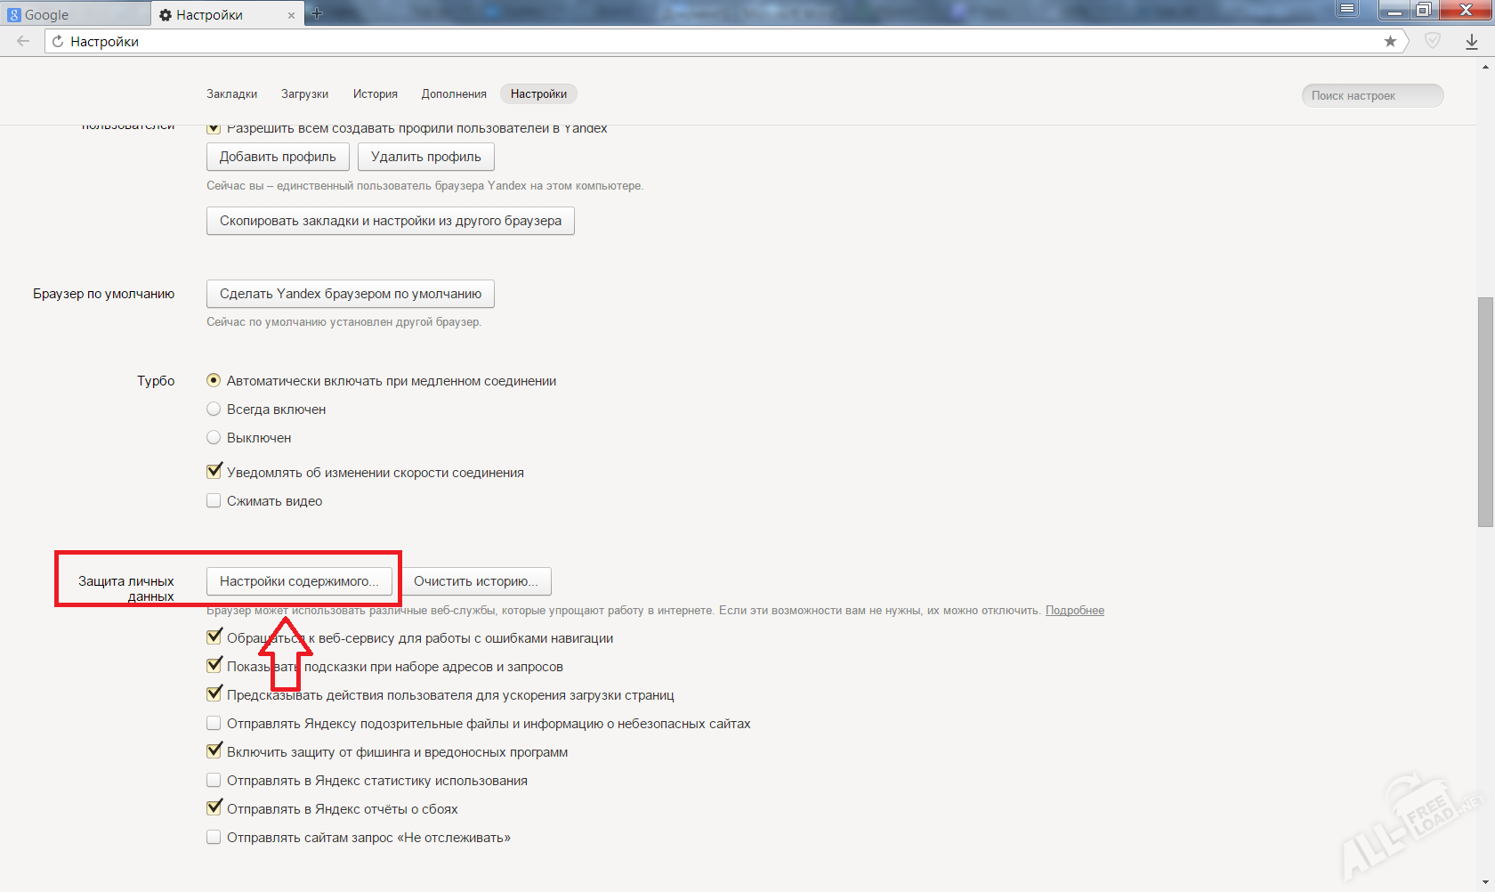Enable the 'Сжимать видео' checkbox
This screenshot has height=892, width=1495.
214,501
